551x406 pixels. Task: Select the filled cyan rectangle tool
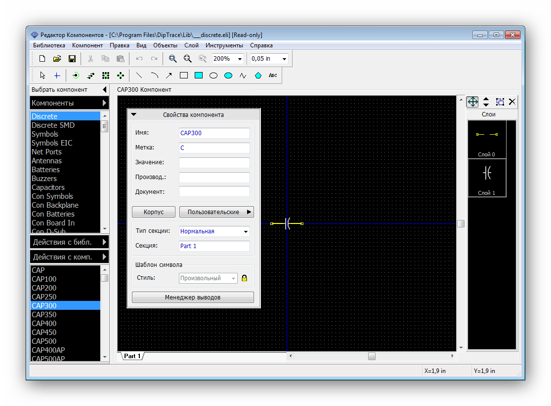coord(199,75)
